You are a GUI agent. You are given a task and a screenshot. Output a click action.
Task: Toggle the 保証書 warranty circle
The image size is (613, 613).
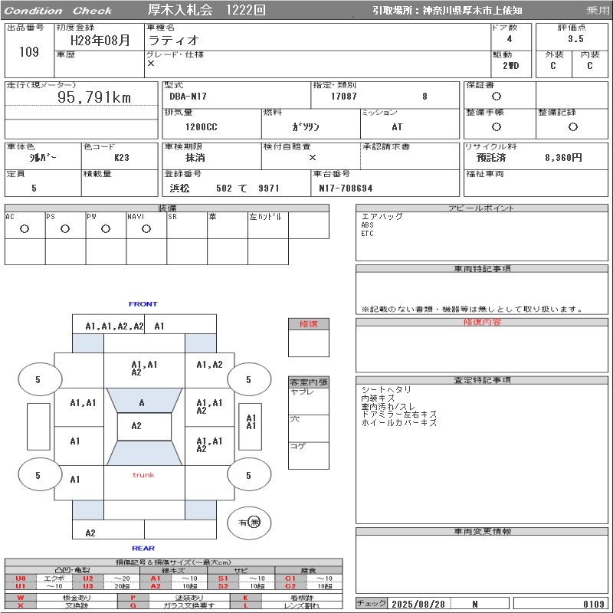tap(497, 97)
